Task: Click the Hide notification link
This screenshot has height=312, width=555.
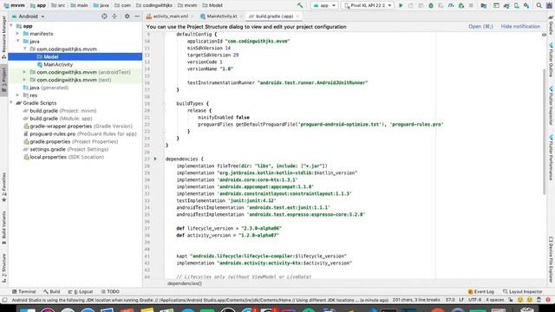Action: point(520,27)
